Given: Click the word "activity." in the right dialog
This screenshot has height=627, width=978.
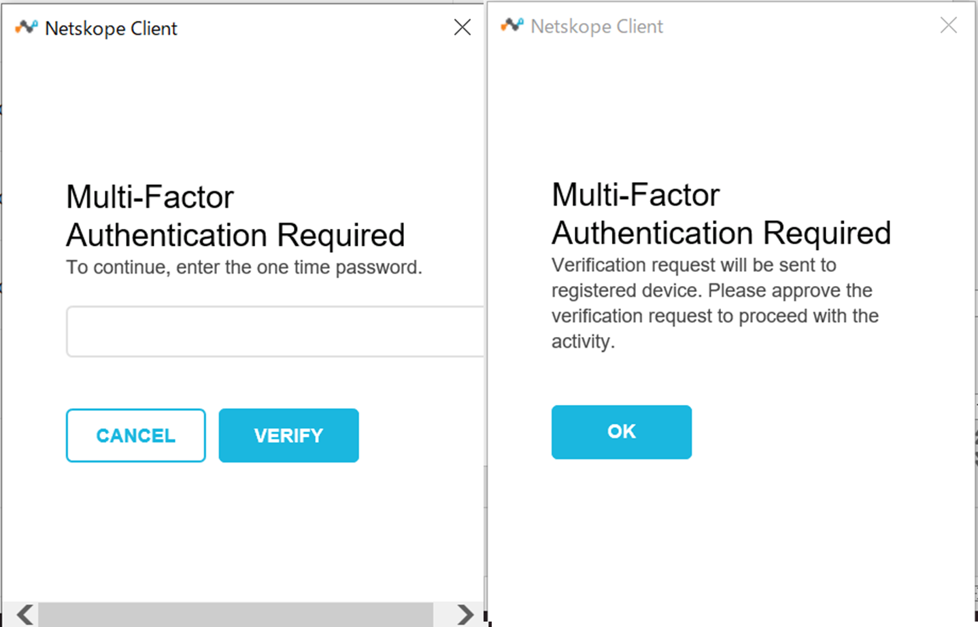Looking at the screenshot, I should point(583,342).
